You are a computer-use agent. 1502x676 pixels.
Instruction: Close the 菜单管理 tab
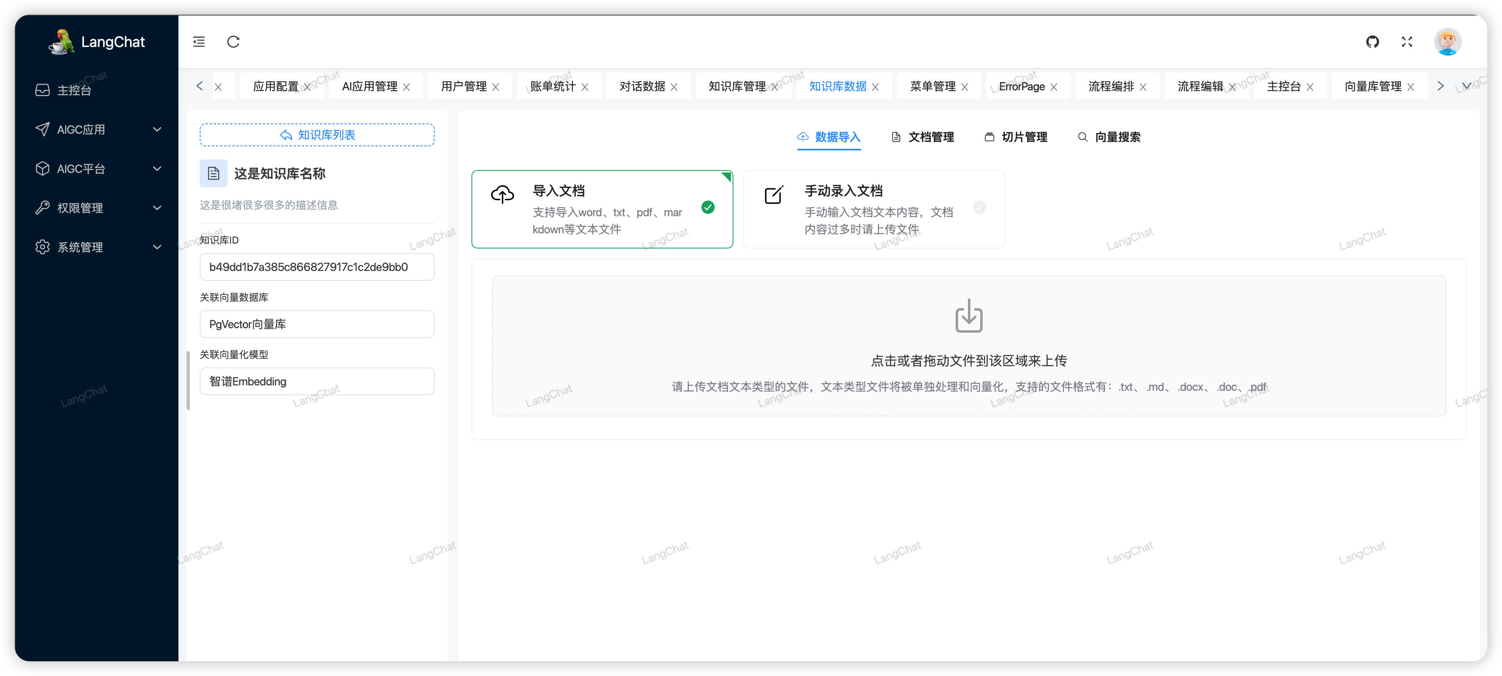point(964,87)
